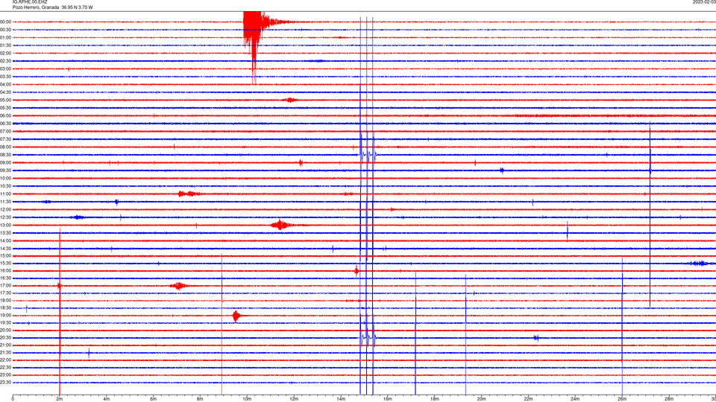The width and height of the screenshot is (716, 402).
Task: Select the 02:30 time label
Action: (x=5, y=61)
